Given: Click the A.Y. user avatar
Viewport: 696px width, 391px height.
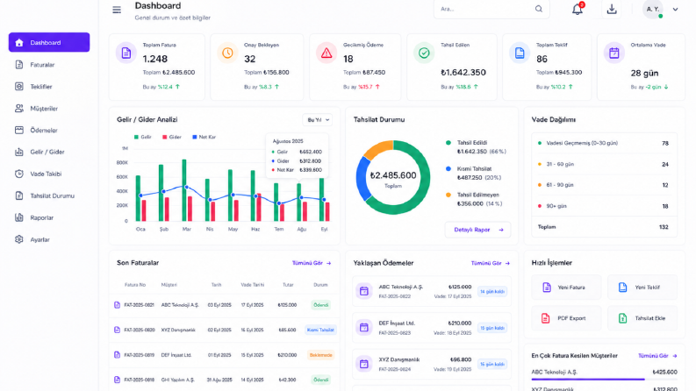Looking at the screenshot, I should tap(652, 9).
